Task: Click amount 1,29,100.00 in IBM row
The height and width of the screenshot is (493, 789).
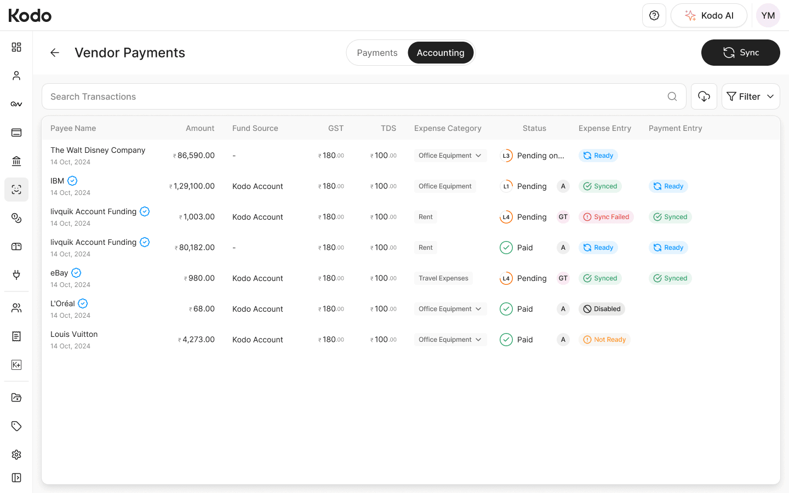Action: pos(192,186)
